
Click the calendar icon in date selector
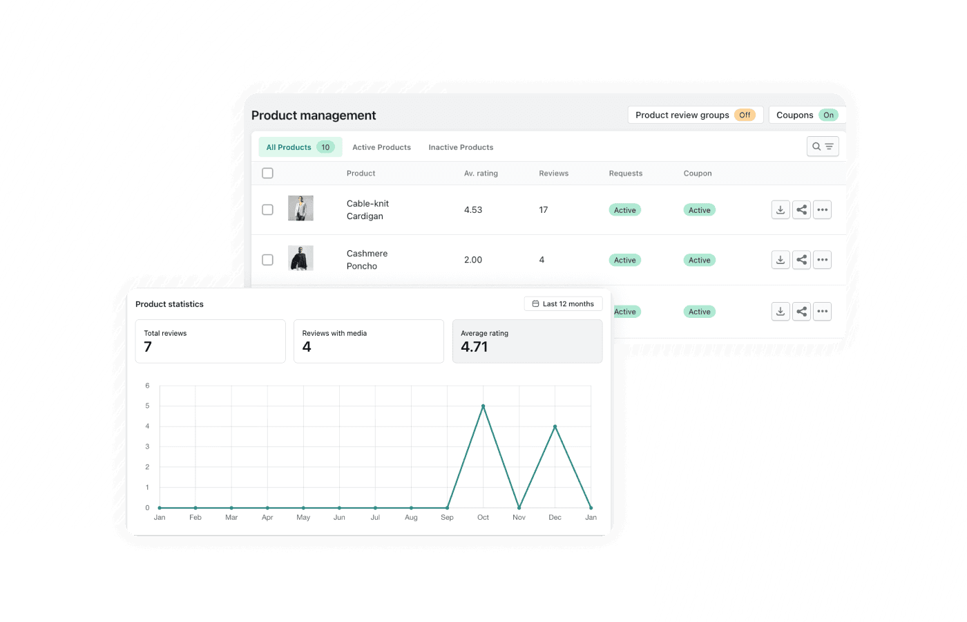535,303
